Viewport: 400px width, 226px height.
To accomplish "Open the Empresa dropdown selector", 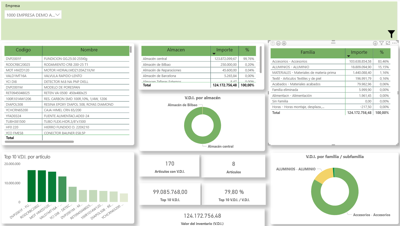I will coord(33,15).
